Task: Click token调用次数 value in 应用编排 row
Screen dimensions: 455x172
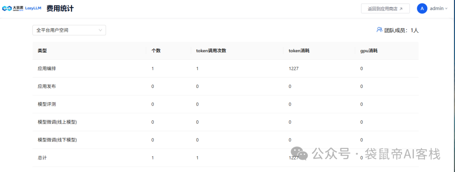Action: 198,69
